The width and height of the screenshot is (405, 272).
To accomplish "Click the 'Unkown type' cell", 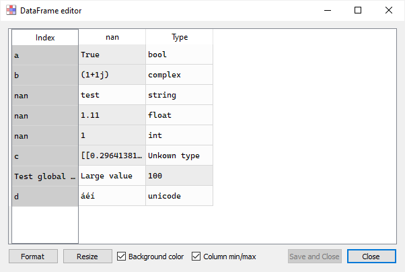I will click(180, 156).
